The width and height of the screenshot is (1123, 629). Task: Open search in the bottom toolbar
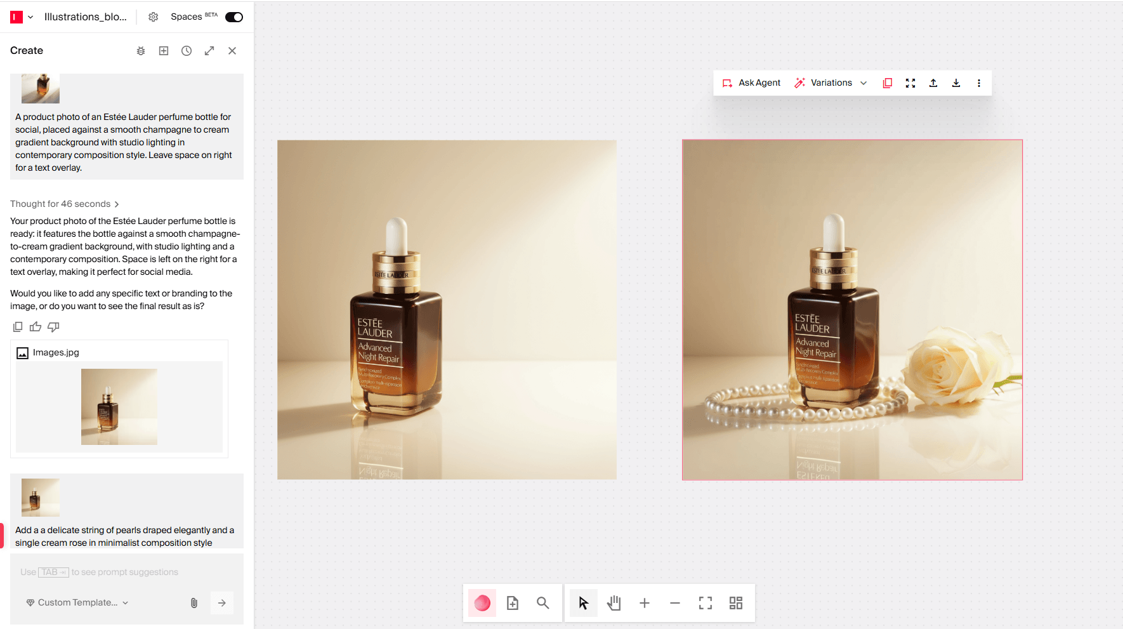point(542,603)
